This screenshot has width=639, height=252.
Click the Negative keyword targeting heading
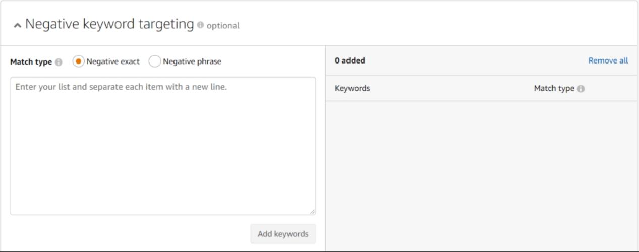coord(109,24)
